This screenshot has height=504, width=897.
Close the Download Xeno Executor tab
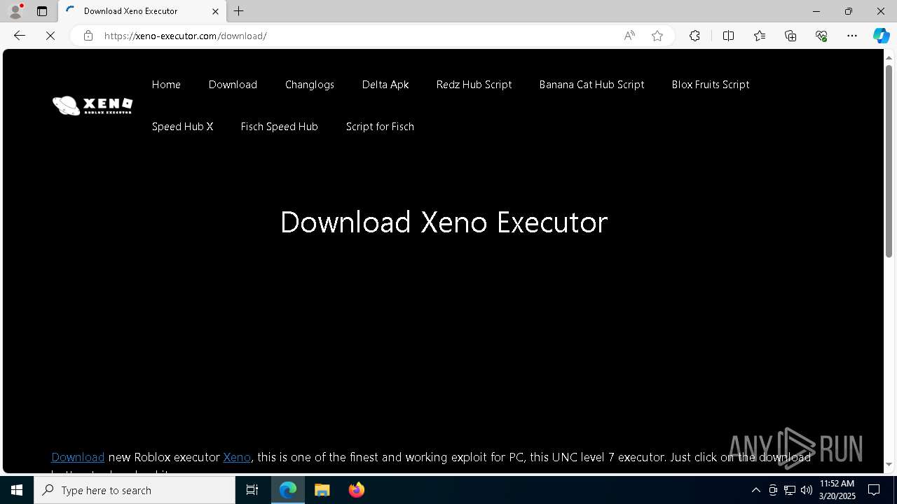(x=215, y=11)
